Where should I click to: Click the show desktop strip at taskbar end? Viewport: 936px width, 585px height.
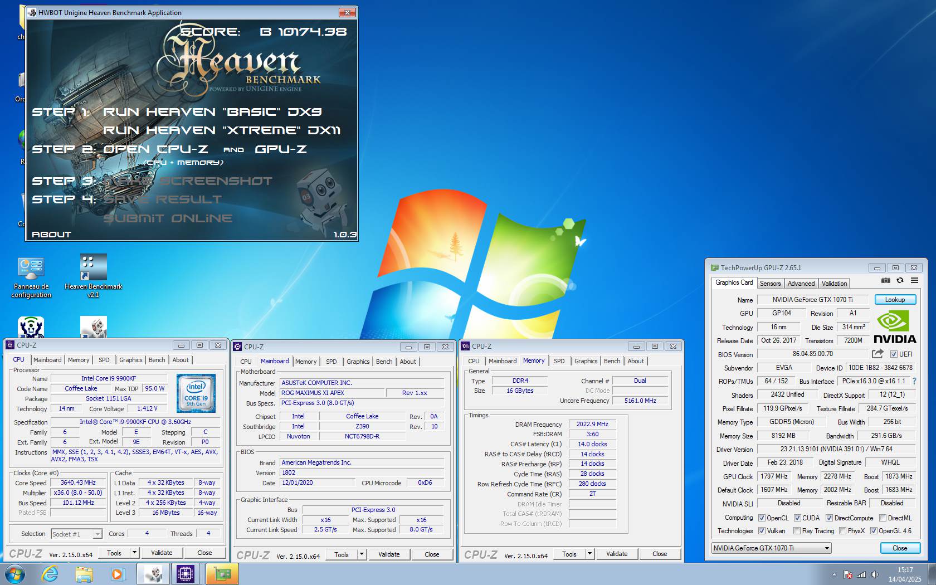click(932, 574)
